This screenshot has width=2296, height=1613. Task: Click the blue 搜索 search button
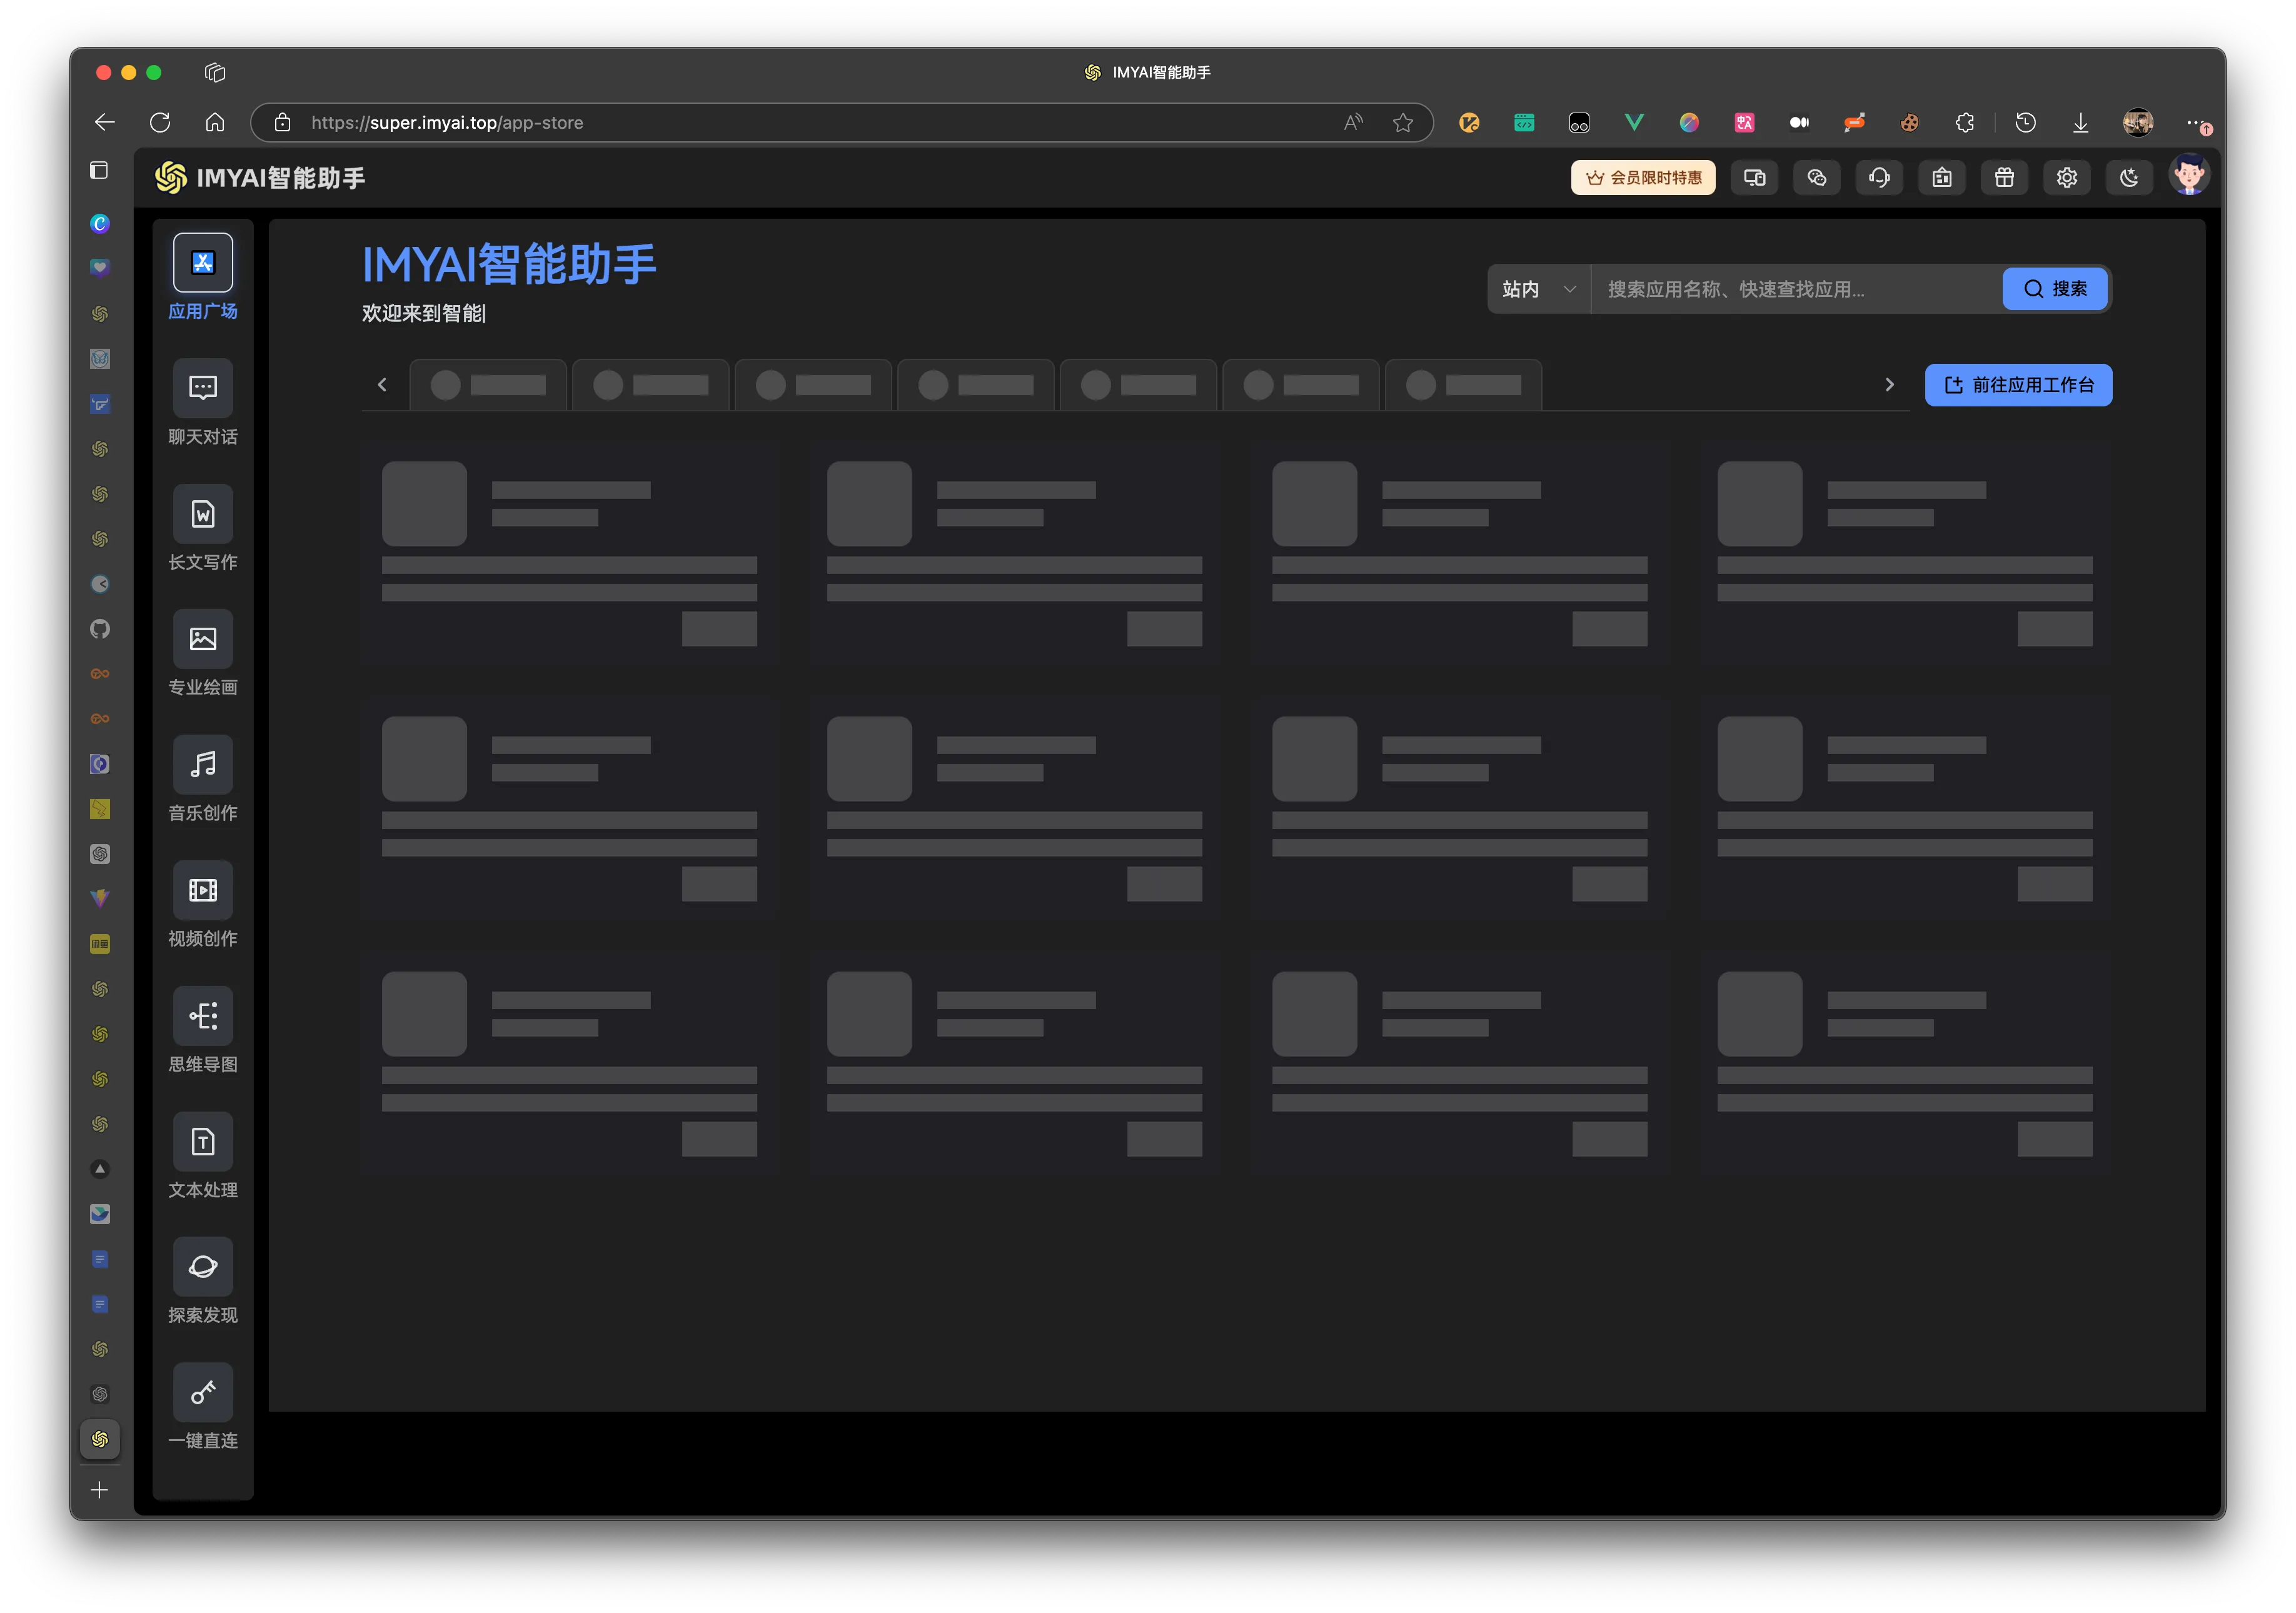pyautogui.click(x=2056, y=289)
